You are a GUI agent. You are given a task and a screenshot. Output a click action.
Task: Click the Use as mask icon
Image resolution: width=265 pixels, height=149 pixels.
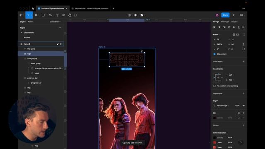click(x=135, y=15)
